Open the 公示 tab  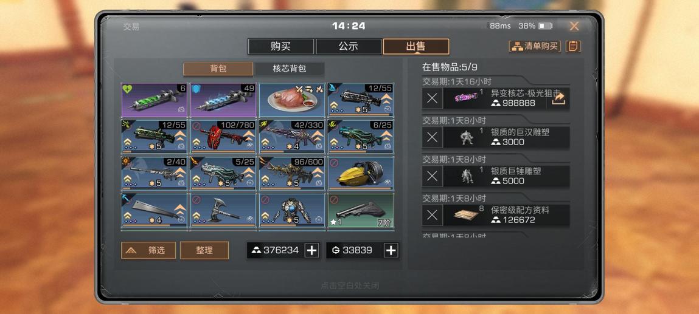(348, 46)
